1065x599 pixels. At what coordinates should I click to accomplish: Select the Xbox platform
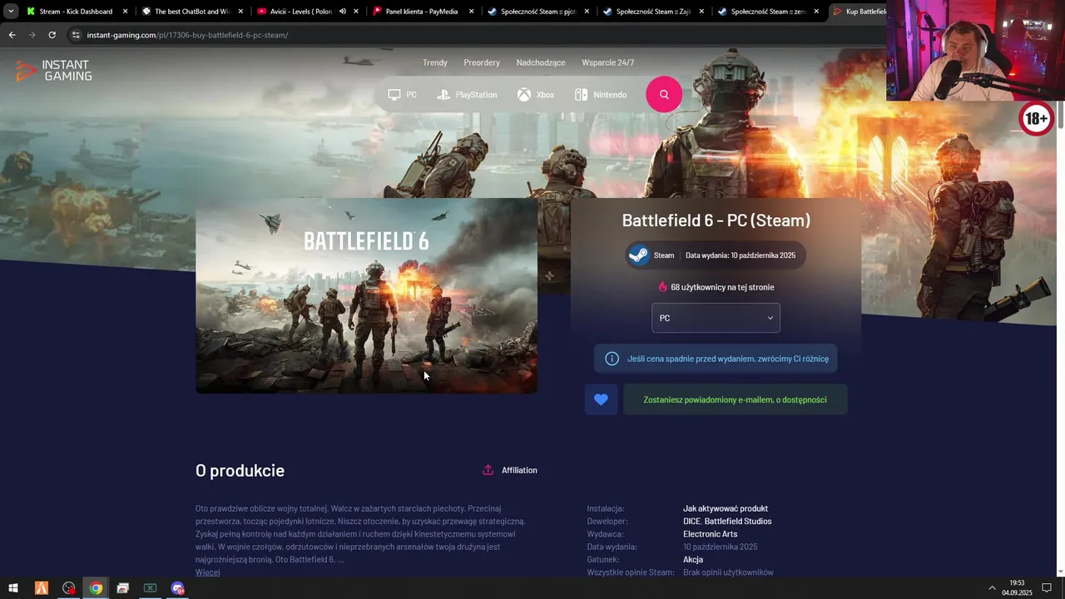[x=536, y=95]
